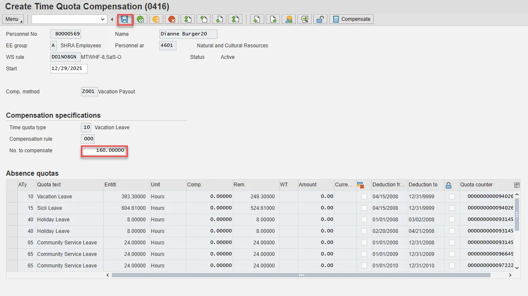Screen dimensions: 528x296
Task: Open table settings icon in Absence quotas
Action: (517, 185)
